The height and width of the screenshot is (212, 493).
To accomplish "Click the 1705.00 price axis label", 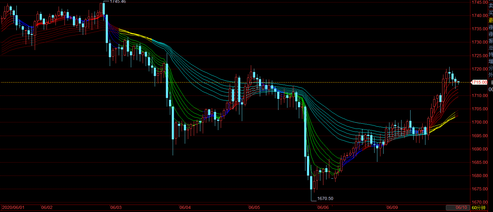I will pos(480,109).
